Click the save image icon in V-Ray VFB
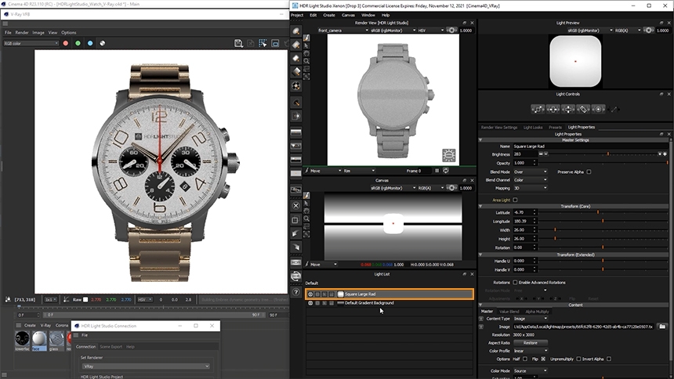Viewport: 674px width, 379px height. click(x=238, y=43)
